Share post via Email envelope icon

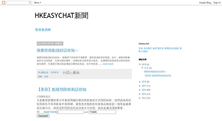coord(65,73)
